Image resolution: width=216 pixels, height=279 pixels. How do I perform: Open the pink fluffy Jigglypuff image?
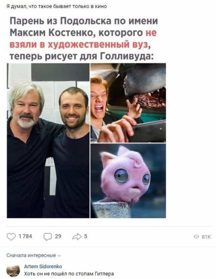[128, 181]
